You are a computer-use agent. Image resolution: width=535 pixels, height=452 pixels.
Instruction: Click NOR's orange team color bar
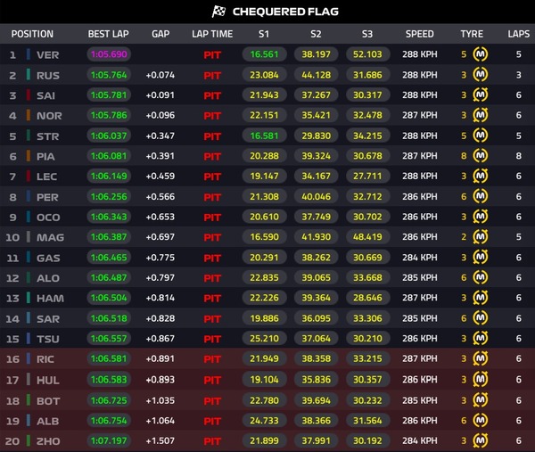[29, 115]
